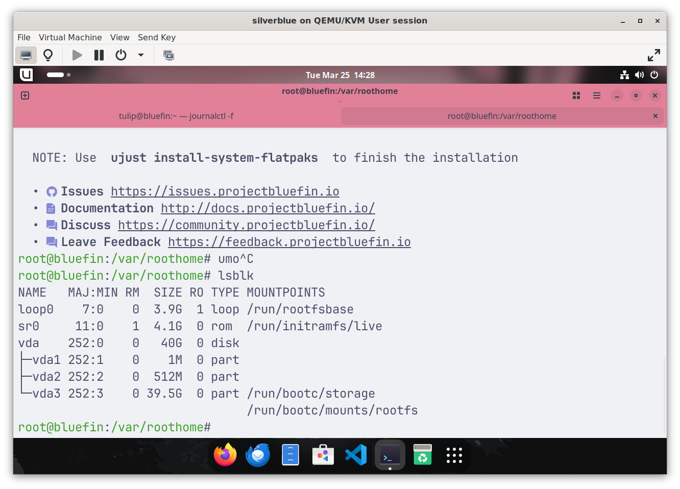Pause the virtual machine

[99, 55]
